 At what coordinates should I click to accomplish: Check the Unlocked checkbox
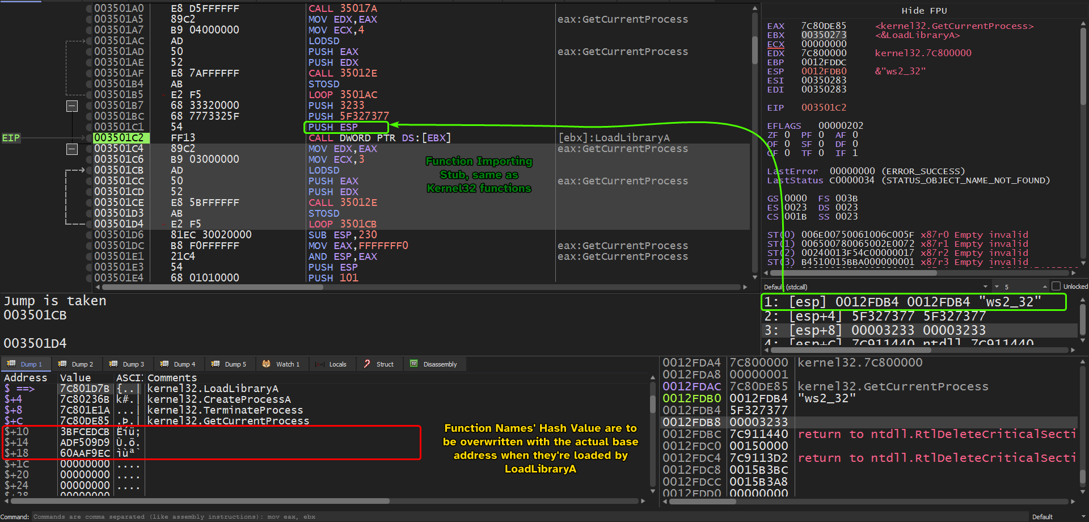coord(1056,287)
